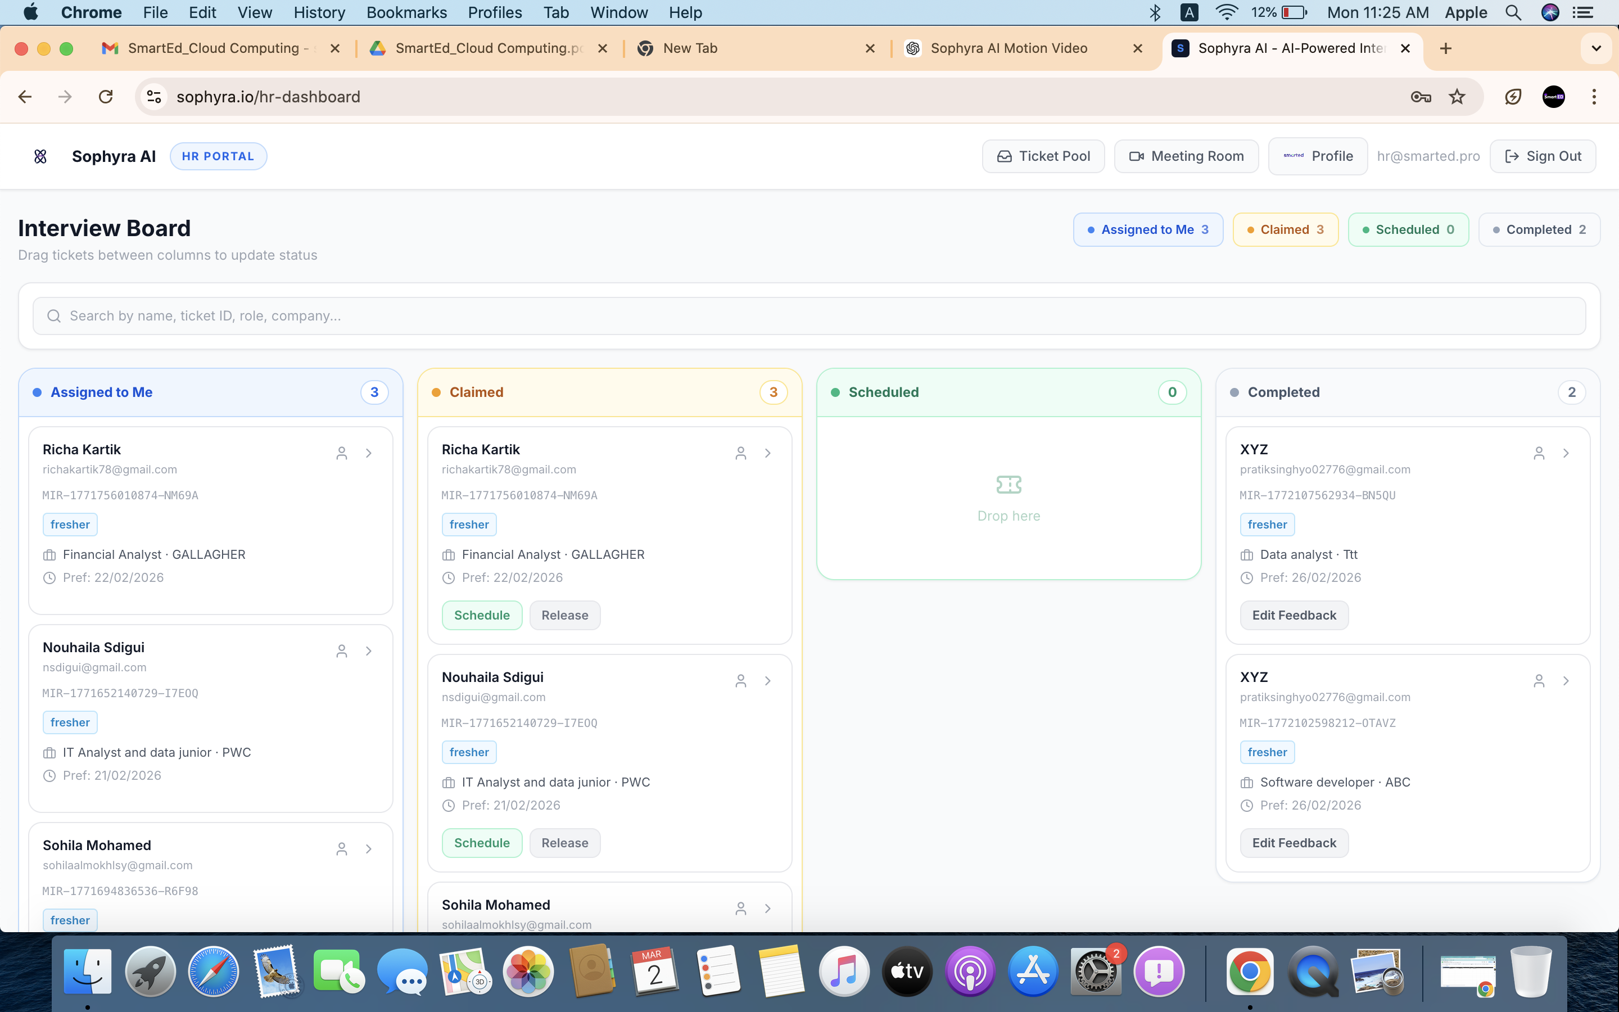Expand Nouhaila Sdigui's Assigned card details
This screenshot has height=1012, width=1619.
369,650
